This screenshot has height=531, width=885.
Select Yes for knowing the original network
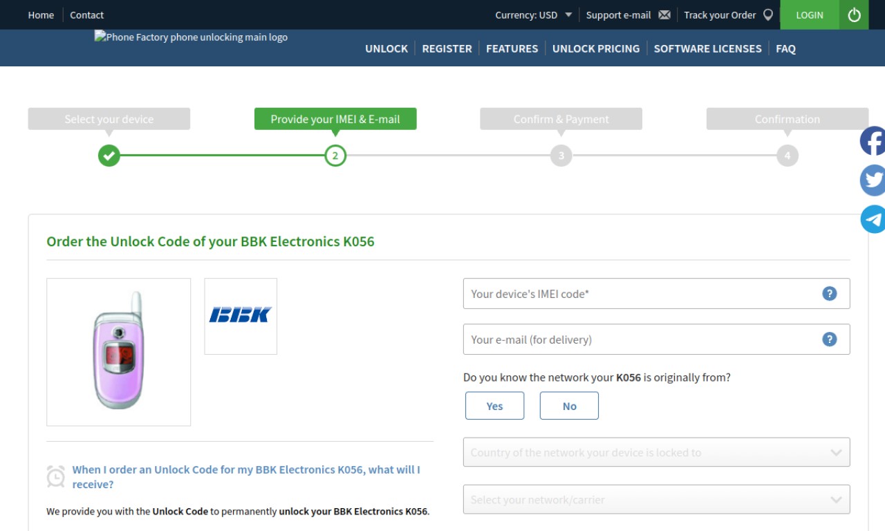[x=495, y=406]
